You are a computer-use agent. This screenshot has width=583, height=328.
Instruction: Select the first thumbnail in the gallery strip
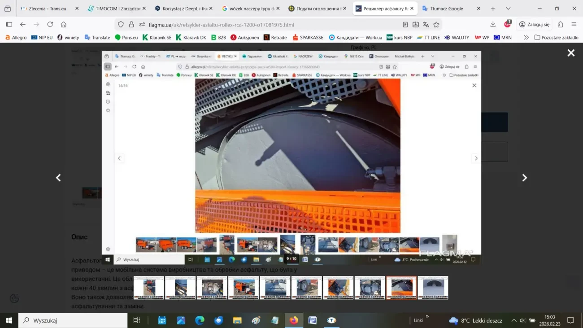149,288
